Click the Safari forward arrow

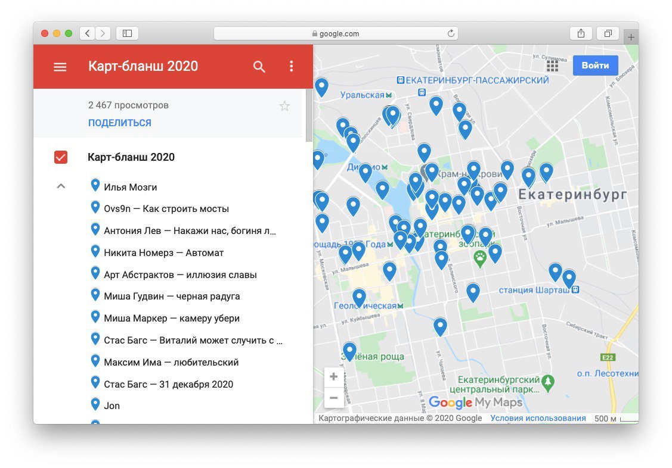click(103, 33)
